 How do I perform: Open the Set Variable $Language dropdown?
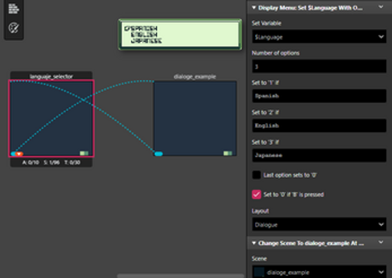pyautogui.click(x=319, y=37)
